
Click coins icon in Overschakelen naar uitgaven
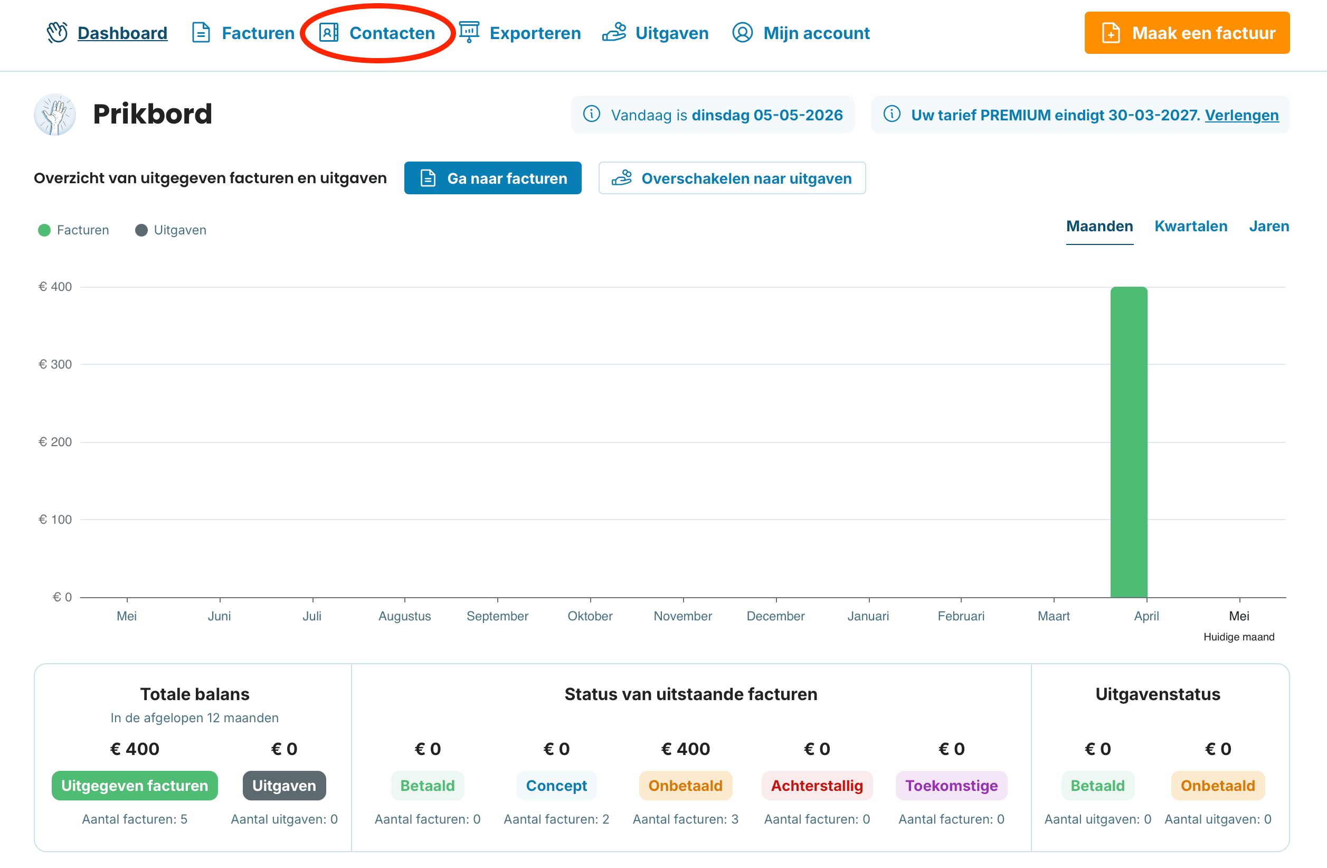[622, 178]
